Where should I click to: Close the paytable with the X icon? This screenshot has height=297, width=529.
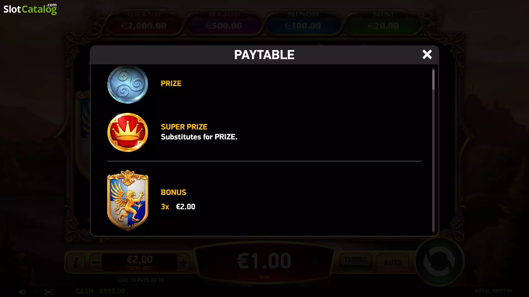[427, 54]
